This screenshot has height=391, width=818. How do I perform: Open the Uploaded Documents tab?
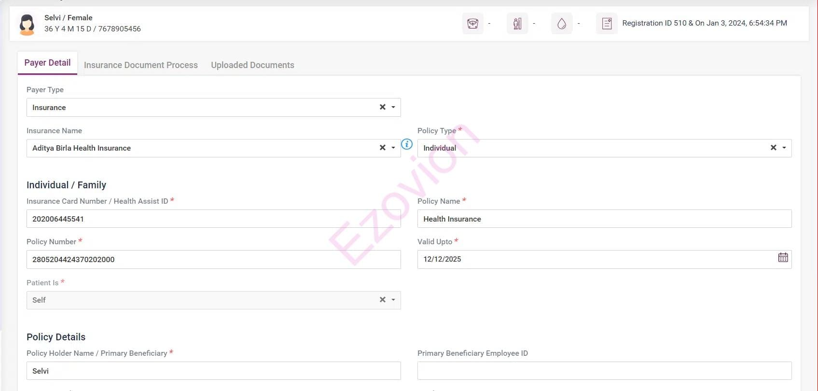(x=252, y=65)
